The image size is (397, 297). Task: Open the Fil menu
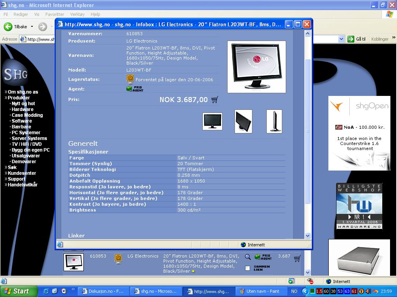[x=5, y=14]
